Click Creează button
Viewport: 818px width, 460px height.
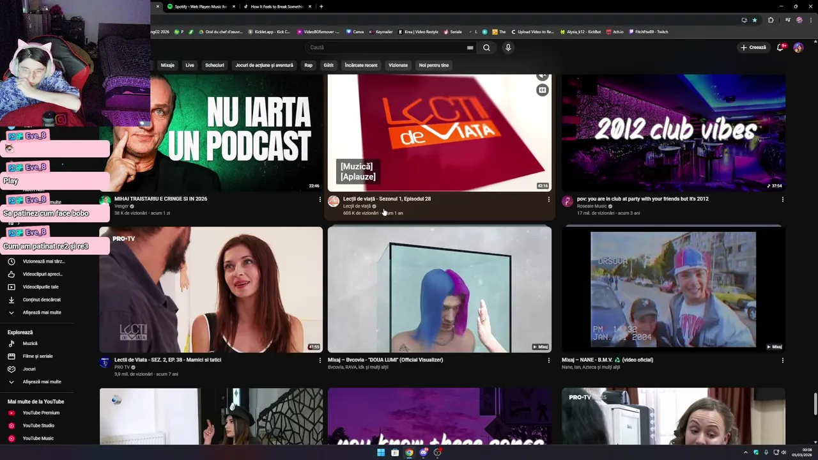click(x=753, y=47)
